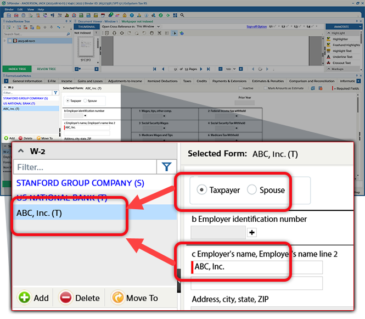
Task: Open the ANNOTATE panel dropdown
Action: pos(360,27)
